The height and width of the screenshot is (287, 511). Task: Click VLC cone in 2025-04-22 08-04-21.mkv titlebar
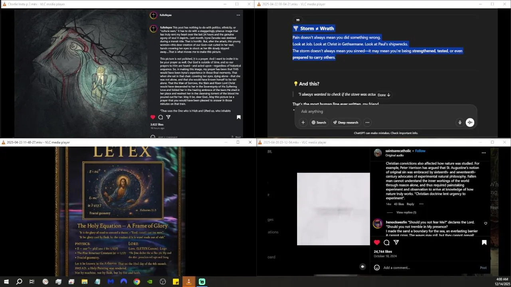tap(259, 4)
